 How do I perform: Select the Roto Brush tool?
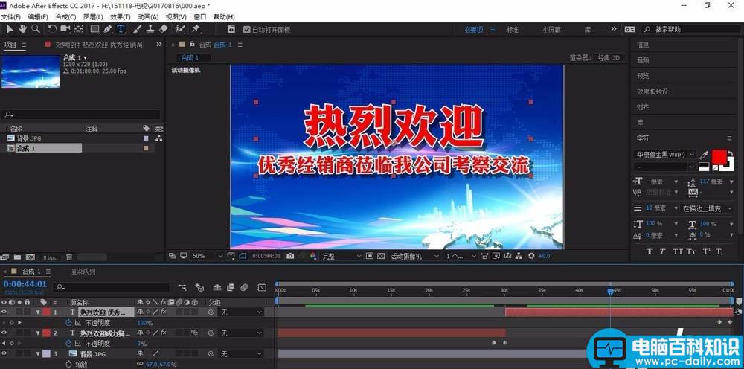click(180, 29)
